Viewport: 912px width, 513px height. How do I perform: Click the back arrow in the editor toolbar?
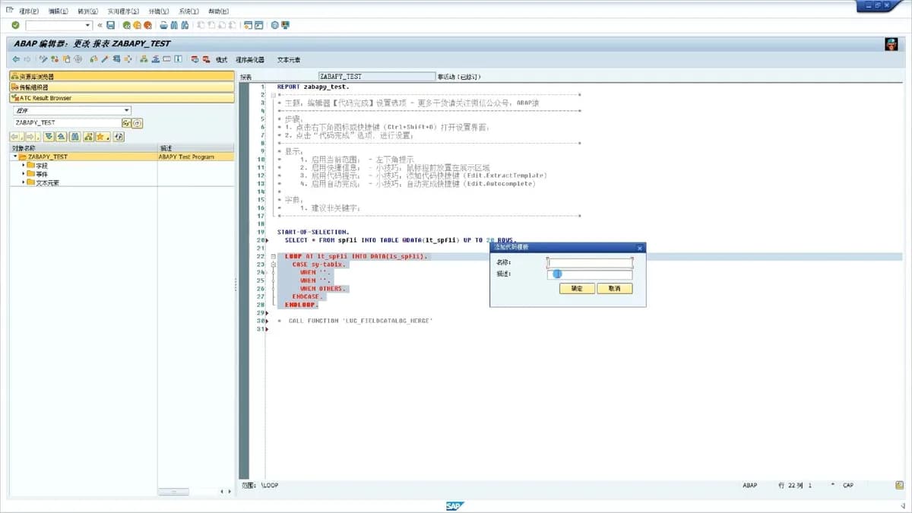[x=16, y=59]
